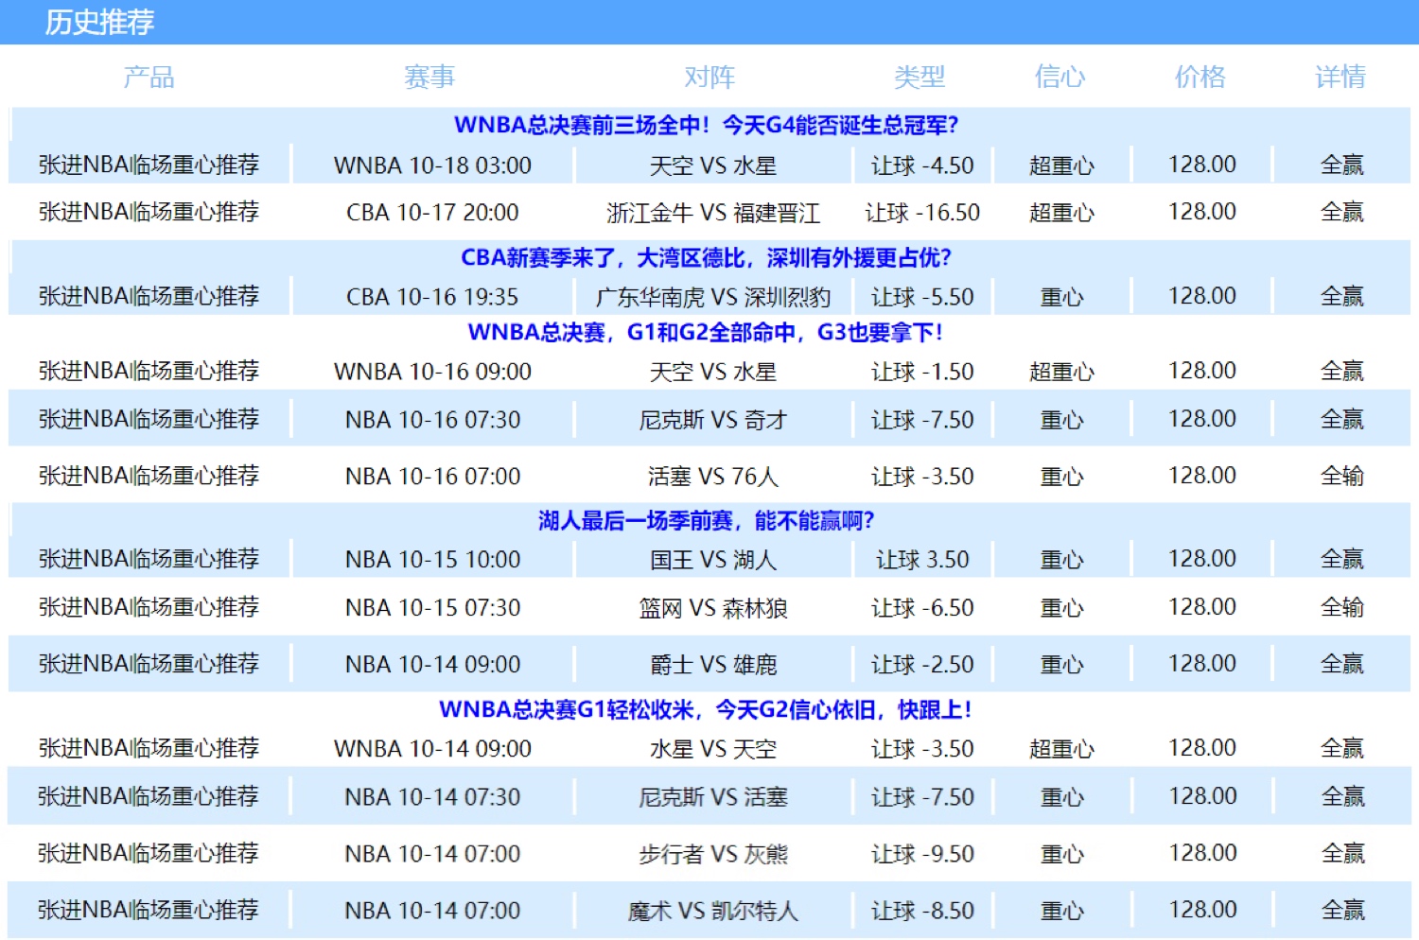
Task: Click the 信心 column header
Action: (1060, 77)
